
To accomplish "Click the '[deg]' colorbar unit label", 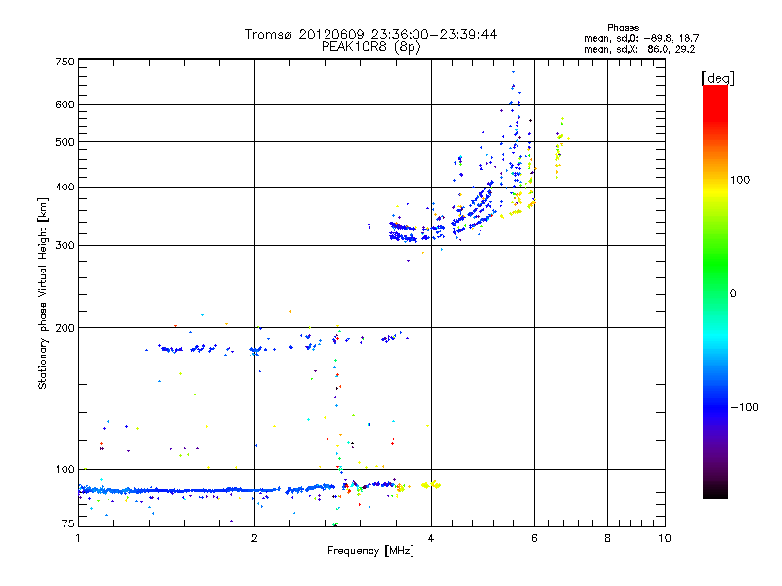I will [x=717, y=78].
